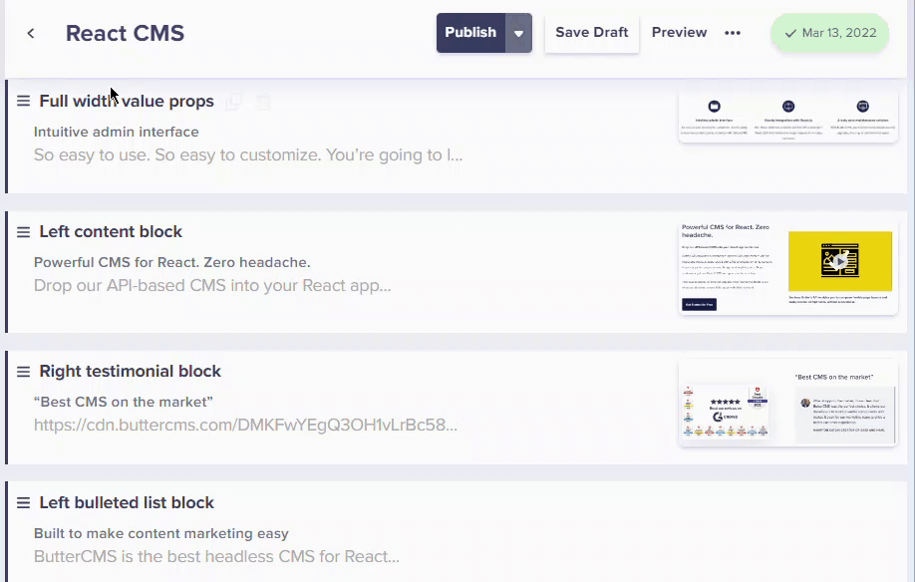Open Left content block preview thumbnail
The height and width of the screenshot is (582, 915).
788,267
